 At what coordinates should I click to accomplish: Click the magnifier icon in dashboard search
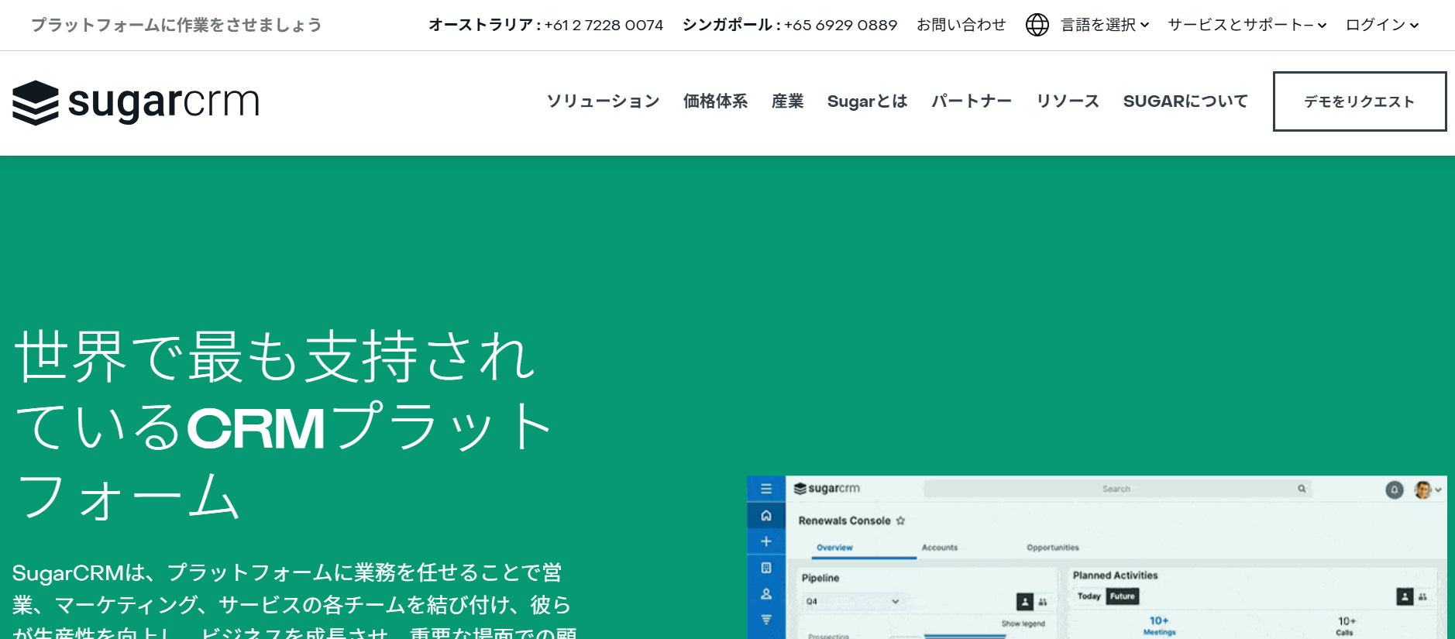coord(1302,489)
